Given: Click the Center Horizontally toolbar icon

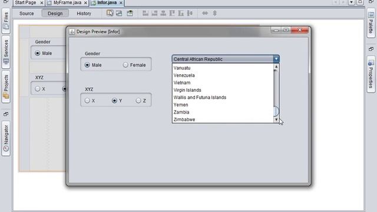Looking at the screenshot, I should (x=163, y=13).
